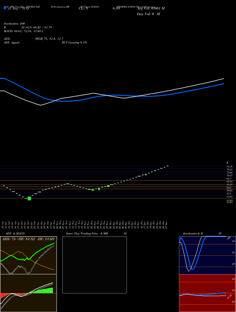Click the large green candle at the October low
Image resolution: width=236 pixels, height=312 pixels.
[29, 199]
